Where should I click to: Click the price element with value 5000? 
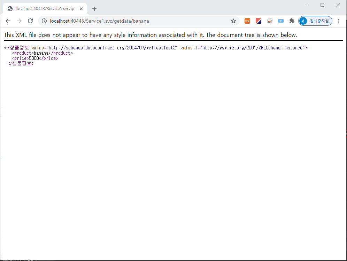[35, 58]
